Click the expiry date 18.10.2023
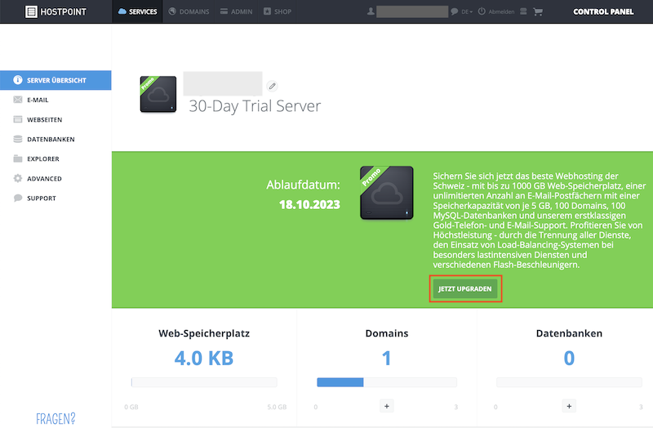The image size is (653, 428). (x=309, y=205)
